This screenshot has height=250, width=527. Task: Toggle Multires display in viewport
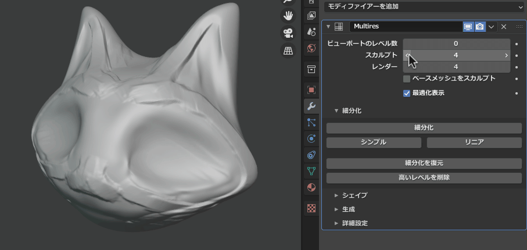(x=468, y=27)
